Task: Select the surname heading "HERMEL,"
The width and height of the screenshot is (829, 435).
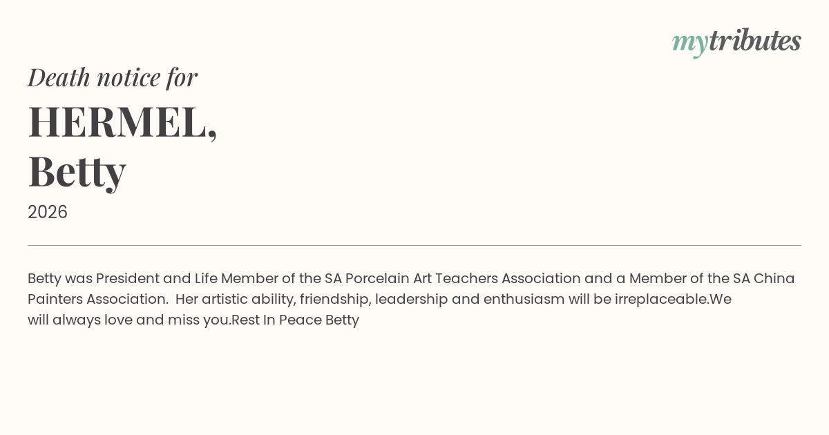Action: 122,122
